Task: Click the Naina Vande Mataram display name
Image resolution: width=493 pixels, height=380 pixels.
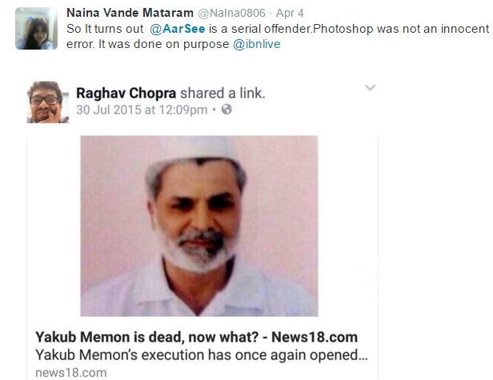Action: (130, 13)
